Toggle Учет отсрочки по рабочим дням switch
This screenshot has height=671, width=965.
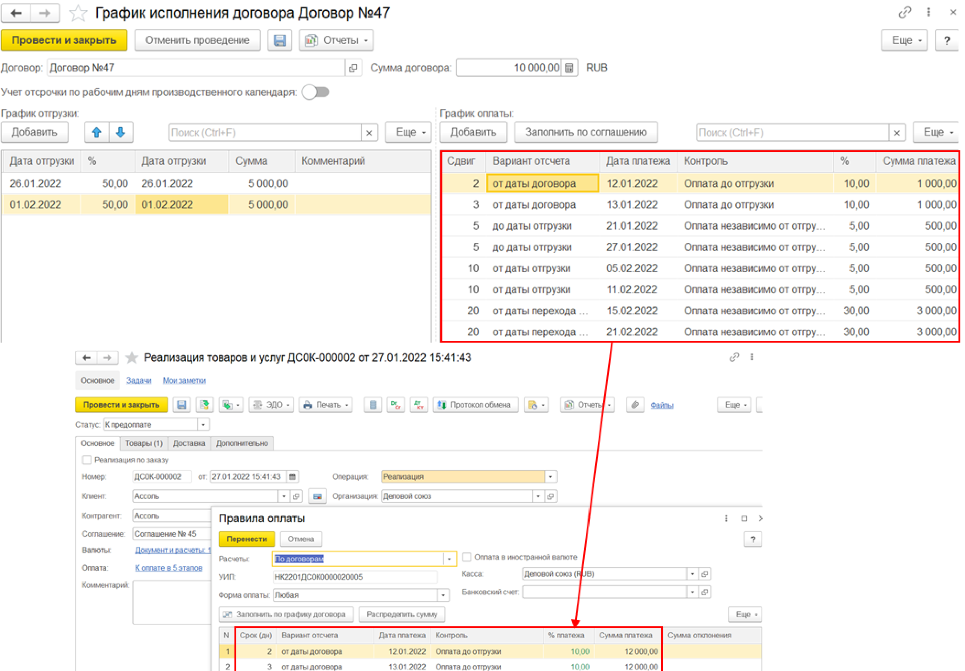click(316, 92)
